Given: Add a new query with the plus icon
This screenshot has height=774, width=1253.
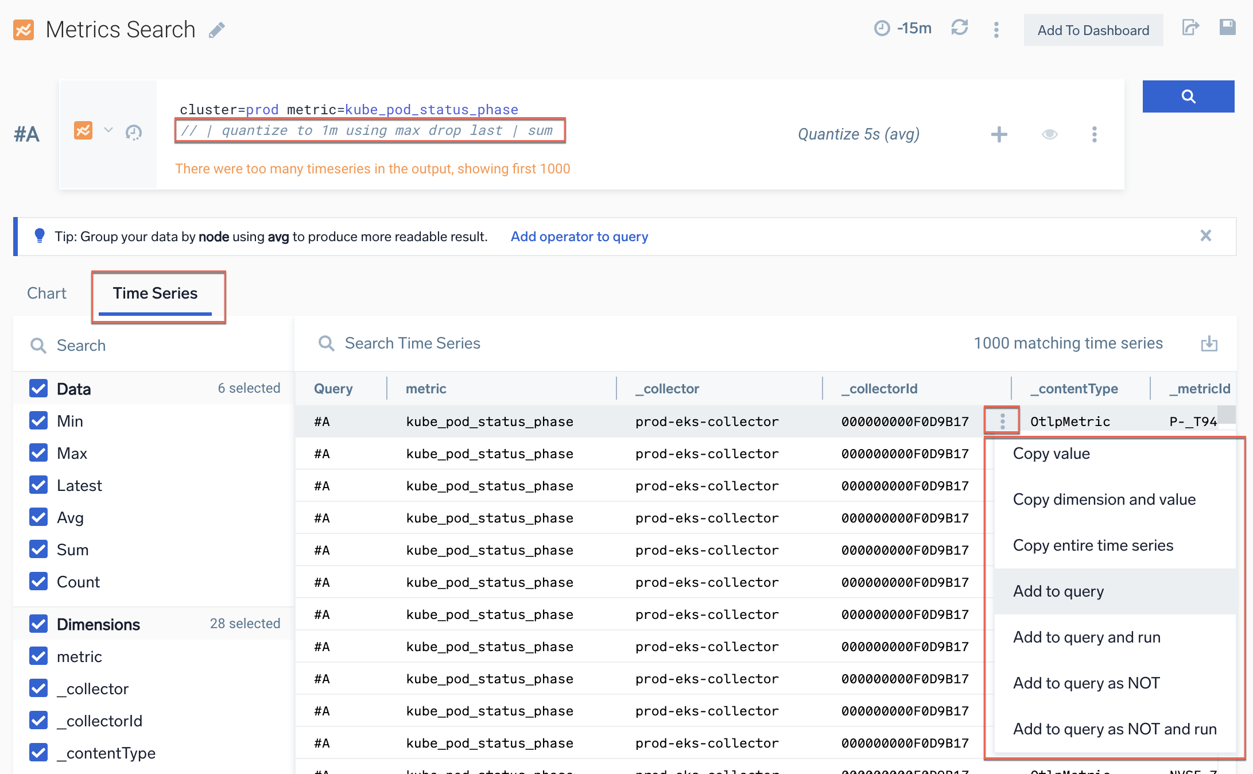Looking at the screenshot, I should point(999,134).
